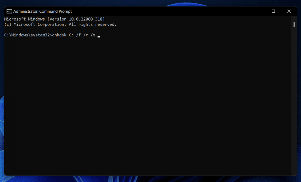Click the minimize icon on the title bar
The width and height of the screenshot is (301, 182).
coord(258,11)
